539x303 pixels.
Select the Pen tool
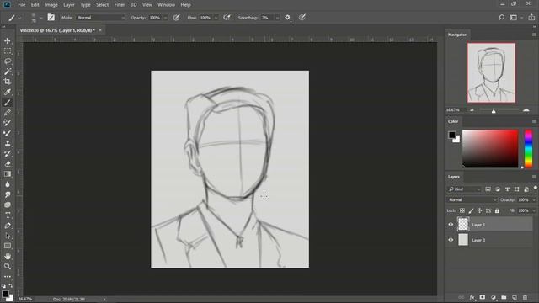coord(8,226)
